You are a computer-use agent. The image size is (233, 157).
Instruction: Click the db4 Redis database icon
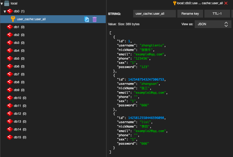click(10, 51)
